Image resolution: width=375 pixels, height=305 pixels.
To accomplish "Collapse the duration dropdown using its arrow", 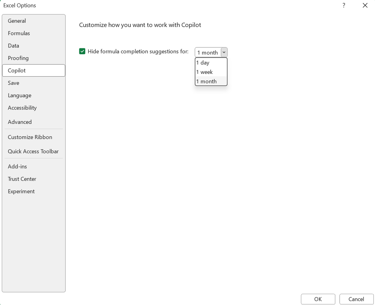I will (224, 52).
